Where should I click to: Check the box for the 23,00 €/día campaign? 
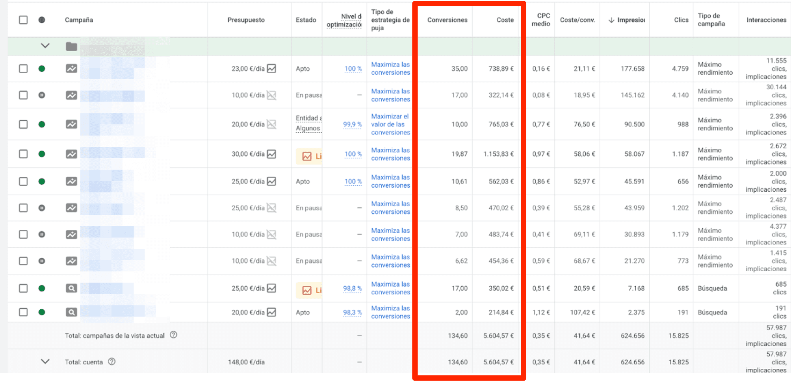click(x=23, y=68)
